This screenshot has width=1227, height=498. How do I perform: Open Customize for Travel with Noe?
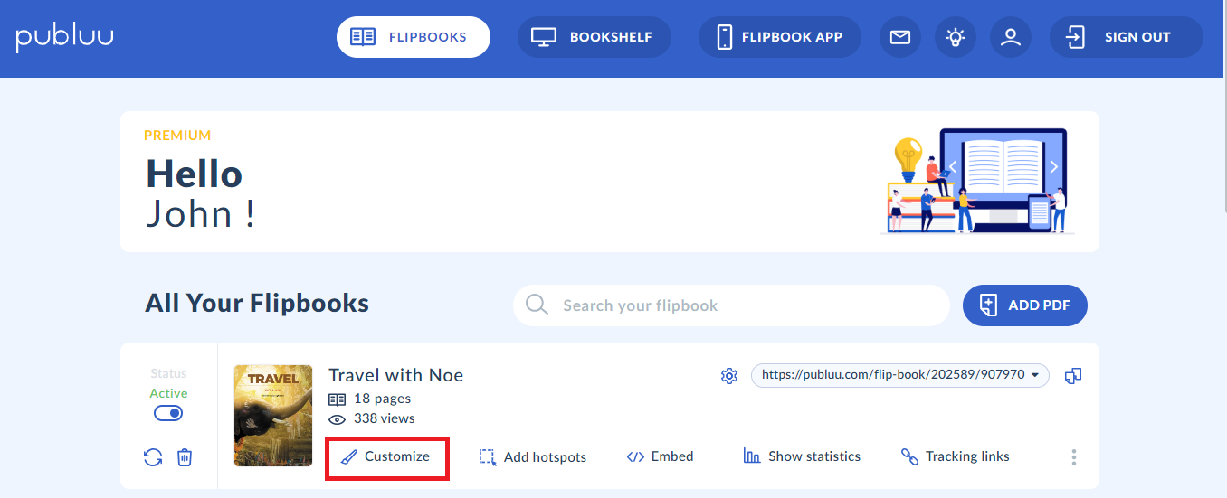tap(386, 457)
